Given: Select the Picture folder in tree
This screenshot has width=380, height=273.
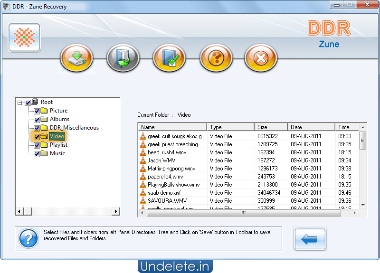Looking at the screenshot, I should point(58,111).
